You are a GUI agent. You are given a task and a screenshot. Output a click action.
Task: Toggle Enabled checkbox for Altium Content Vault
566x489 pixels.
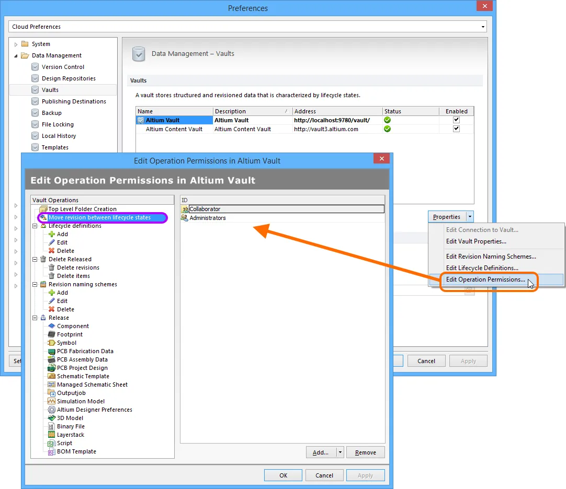point(456,129)
